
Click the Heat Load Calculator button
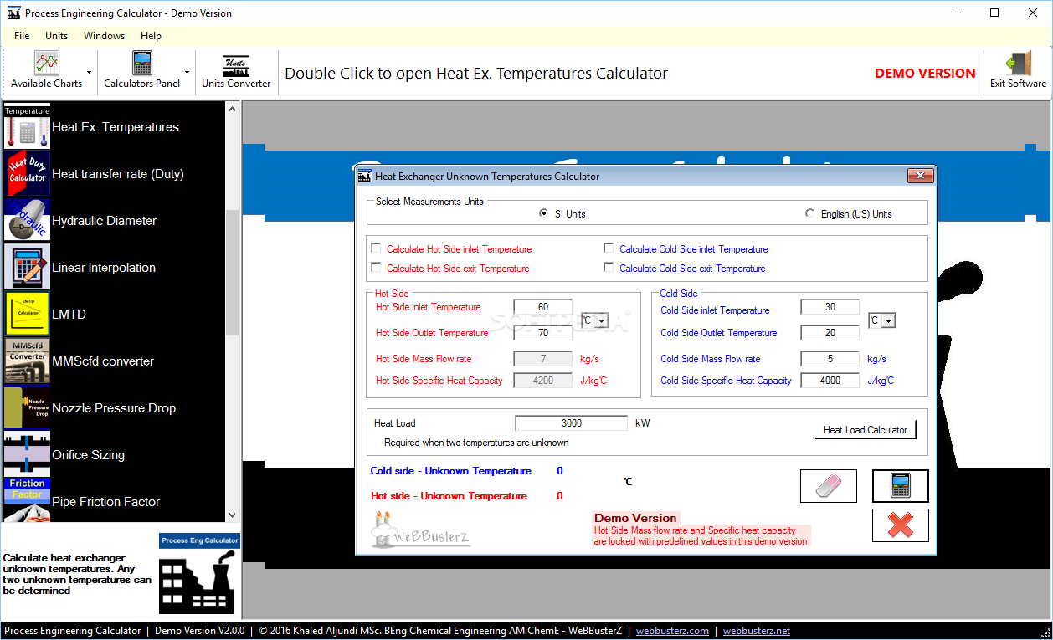click(x=866, y=429)
